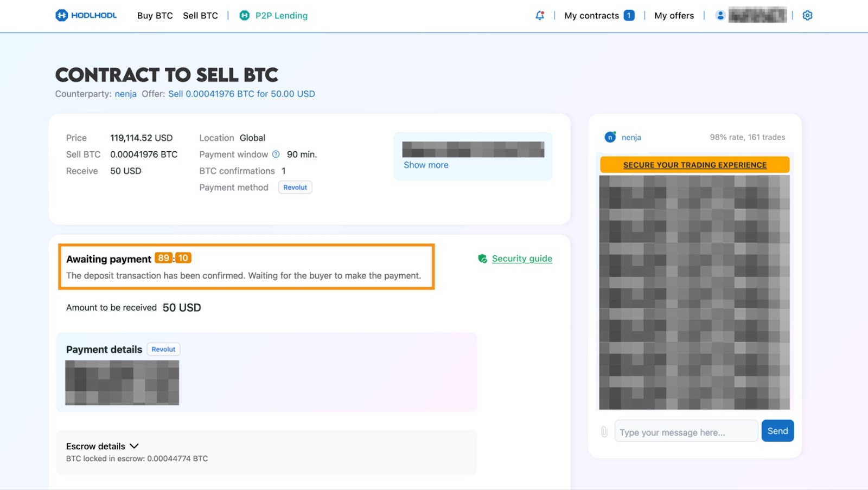Click the My contracts count badge
868x490 pixels.
[629, 15]
